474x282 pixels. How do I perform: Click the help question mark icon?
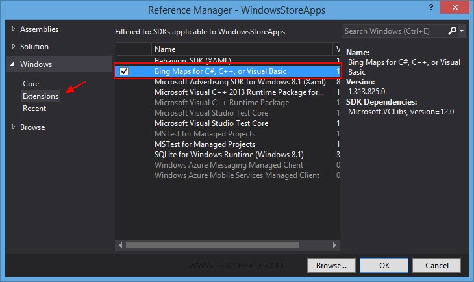[x=430, y=7]
